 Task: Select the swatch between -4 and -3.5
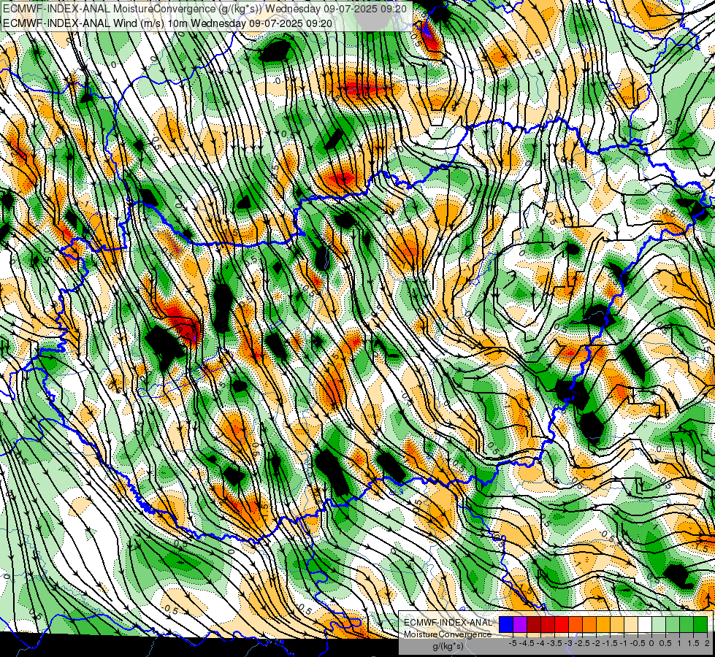[548, 625]
